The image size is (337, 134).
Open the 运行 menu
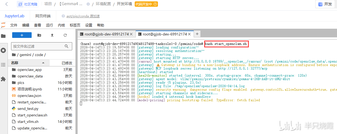point(49,25)
